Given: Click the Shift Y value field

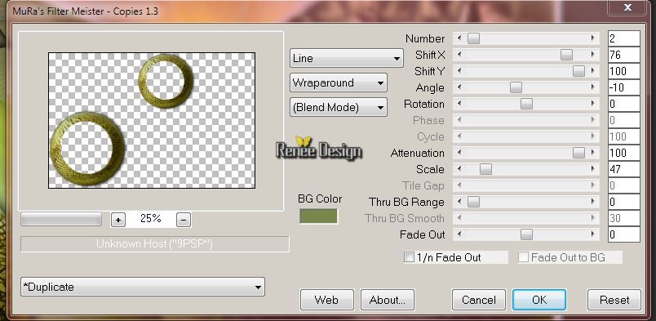Looking at the screenshot, I should click(624, 71).
